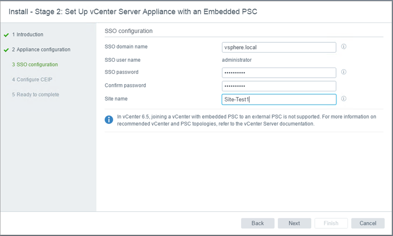The width and height of the screenshot is (393, 236).
Task: Click blue information icon in the PSC notice
Action: coord(109,120)
